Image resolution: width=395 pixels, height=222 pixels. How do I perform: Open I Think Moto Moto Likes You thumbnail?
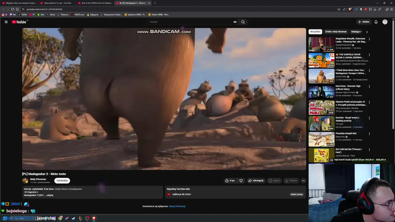coord(322,76)
